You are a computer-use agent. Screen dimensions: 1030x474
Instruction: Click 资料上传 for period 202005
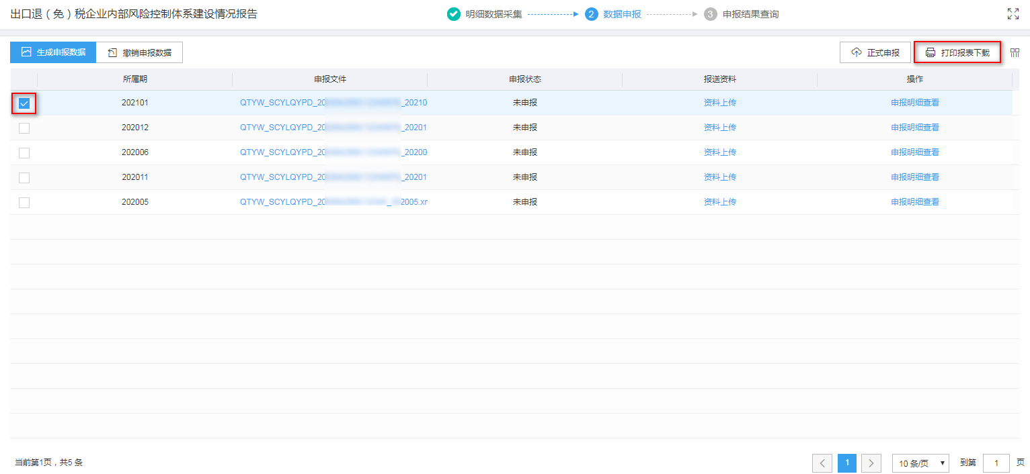point(720,202)
